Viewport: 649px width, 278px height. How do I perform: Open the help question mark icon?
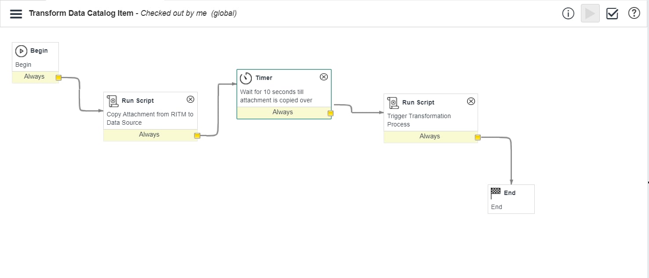tap(634, 13)
